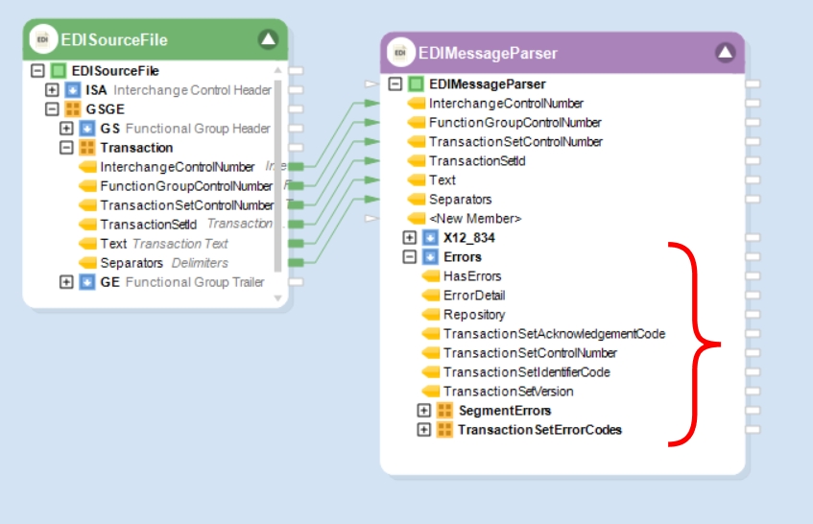Image resolution: width=813 pixels, height=524 pixels.
Task: Click the EDI icon in the EDISourceFile header
Action: point(42,39)
